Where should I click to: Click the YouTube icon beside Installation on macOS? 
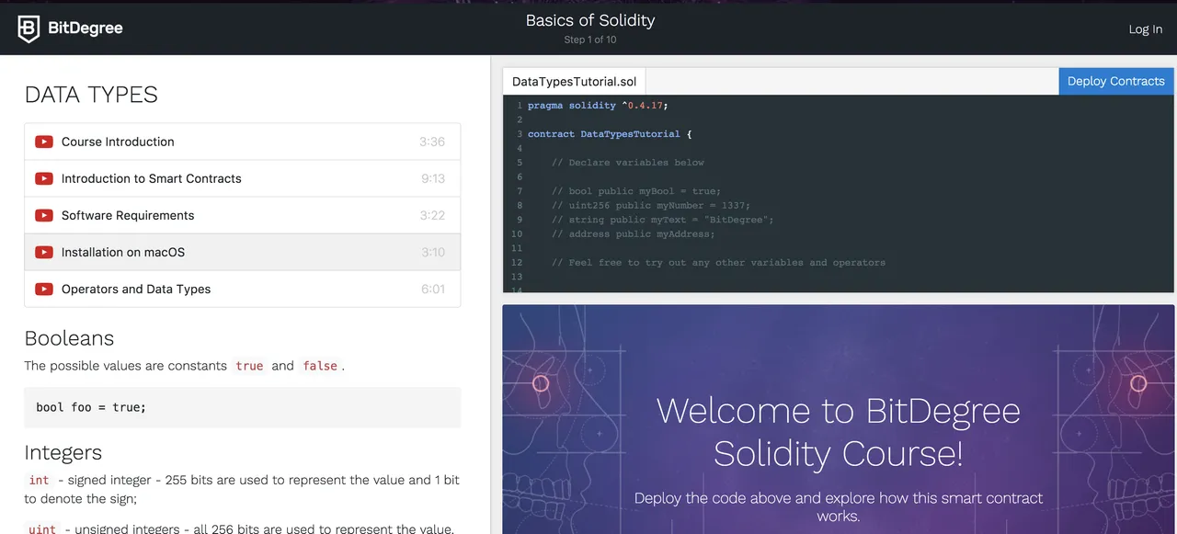tap(43, 252)
